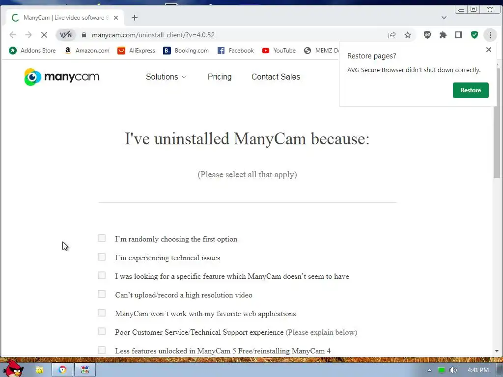The image size is (503, 377).
Task: Click the padlock site info icon
Action: click(x=84, y=35)
